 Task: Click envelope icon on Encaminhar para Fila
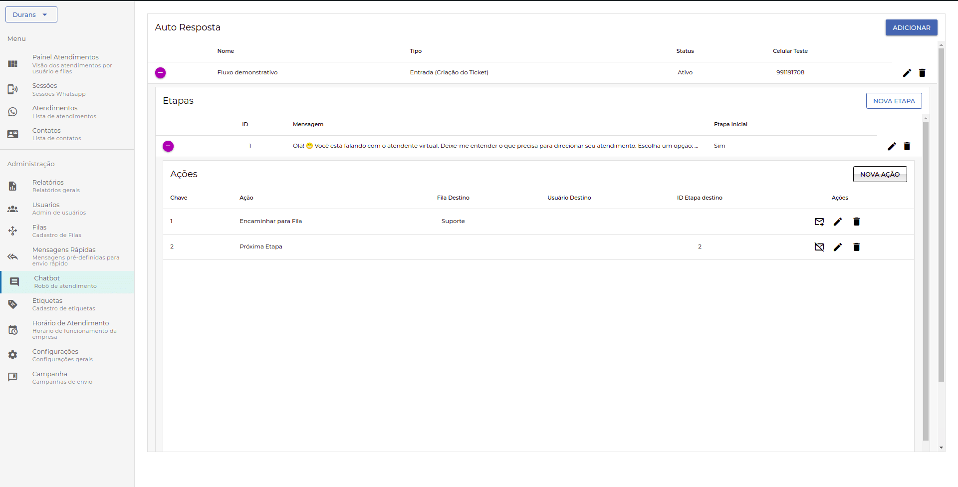tap(819, 222)
